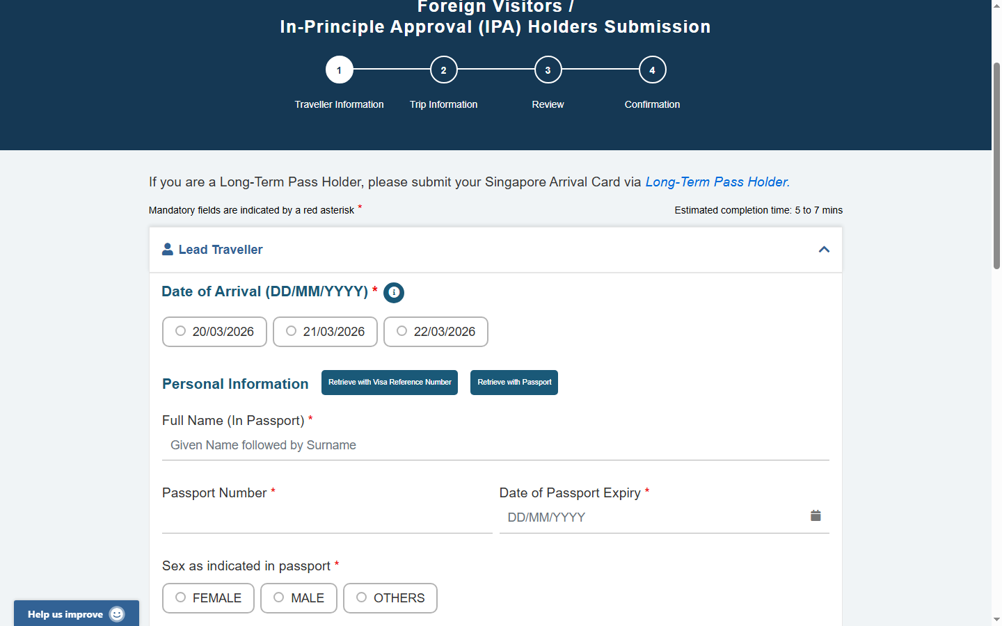The height and width of the screenshot is (626, 1002).
Task: Choose the MALE radio option
Action: tap(279, 597)
